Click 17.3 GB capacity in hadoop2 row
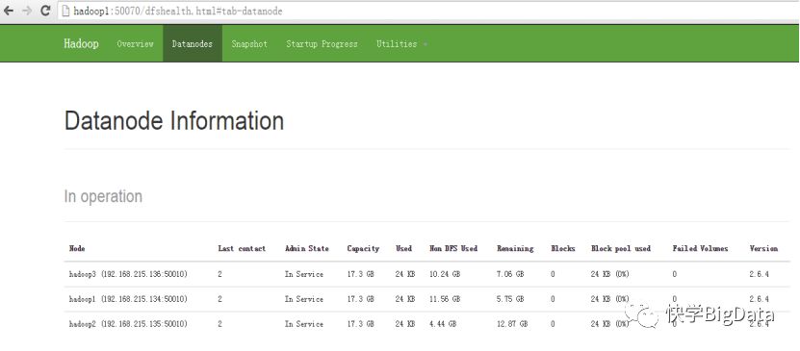 tap(361, 324)
